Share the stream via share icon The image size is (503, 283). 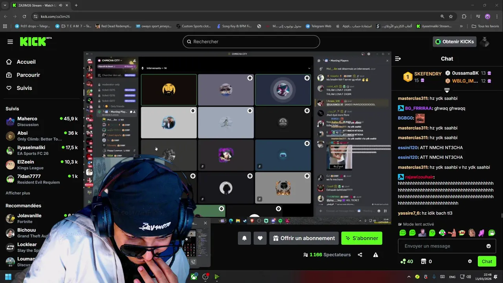(360, 255)
